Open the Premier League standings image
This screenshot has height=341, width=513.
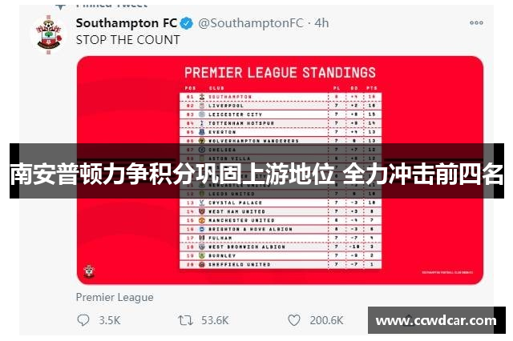pos(280,170)
